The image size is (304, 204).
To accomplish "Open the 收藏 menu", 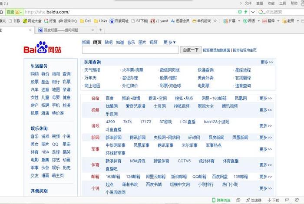I will click(x=271, y=3).
